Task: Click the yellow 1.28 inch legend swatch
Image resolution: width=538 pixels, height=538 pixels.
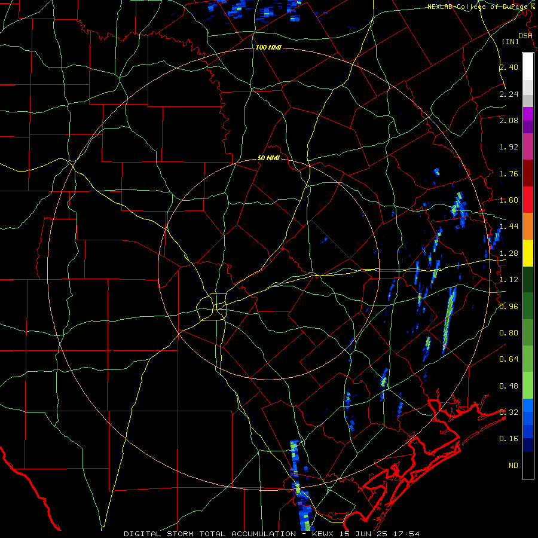Action: [x=528, y=253]
